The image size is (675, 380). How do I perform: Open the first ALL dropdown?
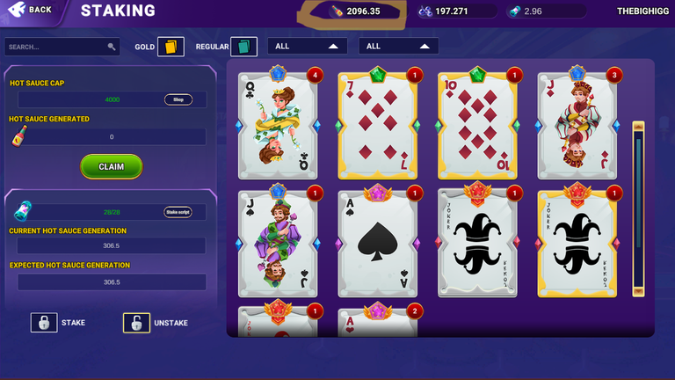308,46
